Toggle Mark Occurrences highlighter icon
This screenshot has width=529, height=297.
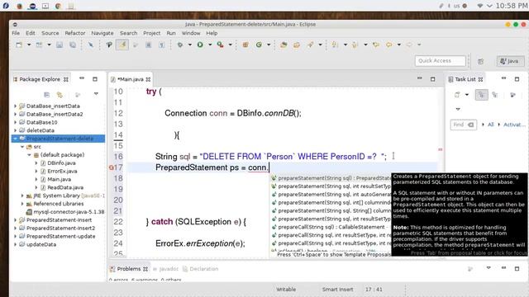pos(122,45)
